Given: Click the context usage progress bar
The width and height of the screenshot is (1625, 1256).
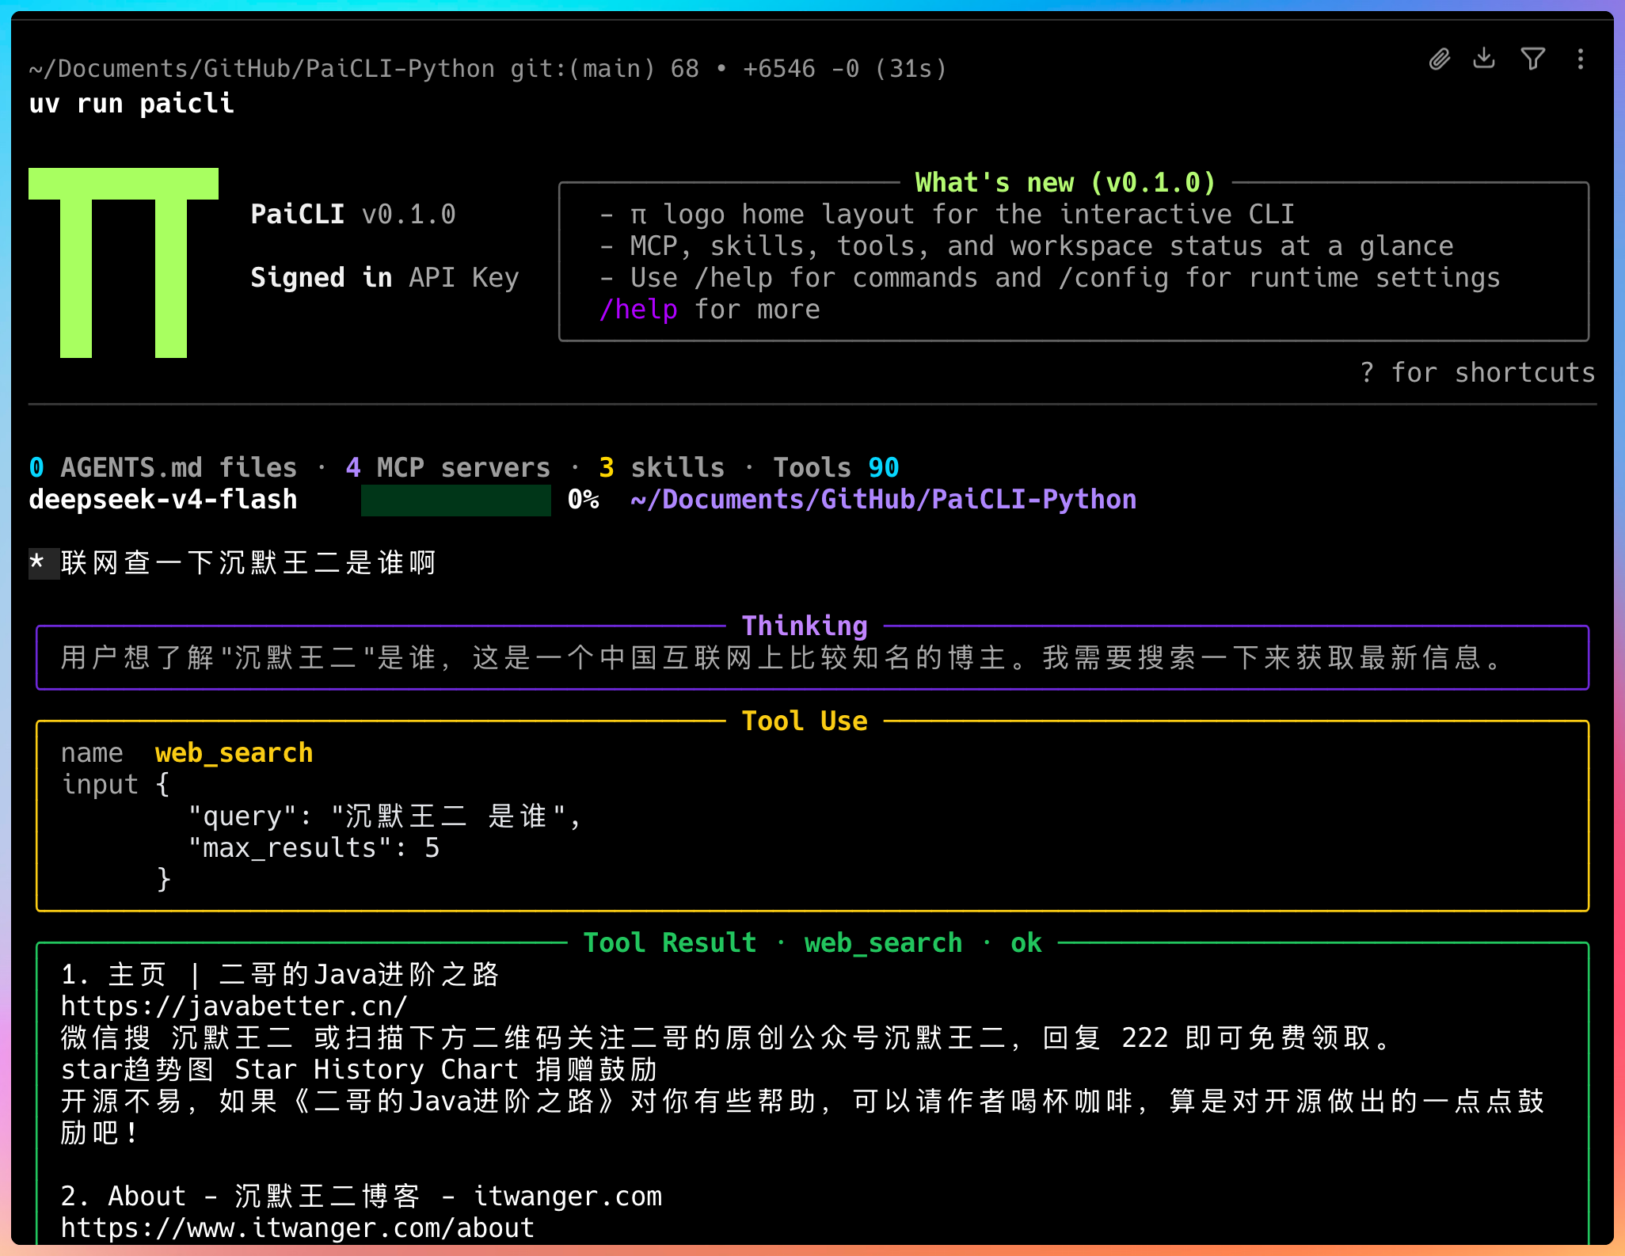Looking at the screenshot, I should [456, 500].
